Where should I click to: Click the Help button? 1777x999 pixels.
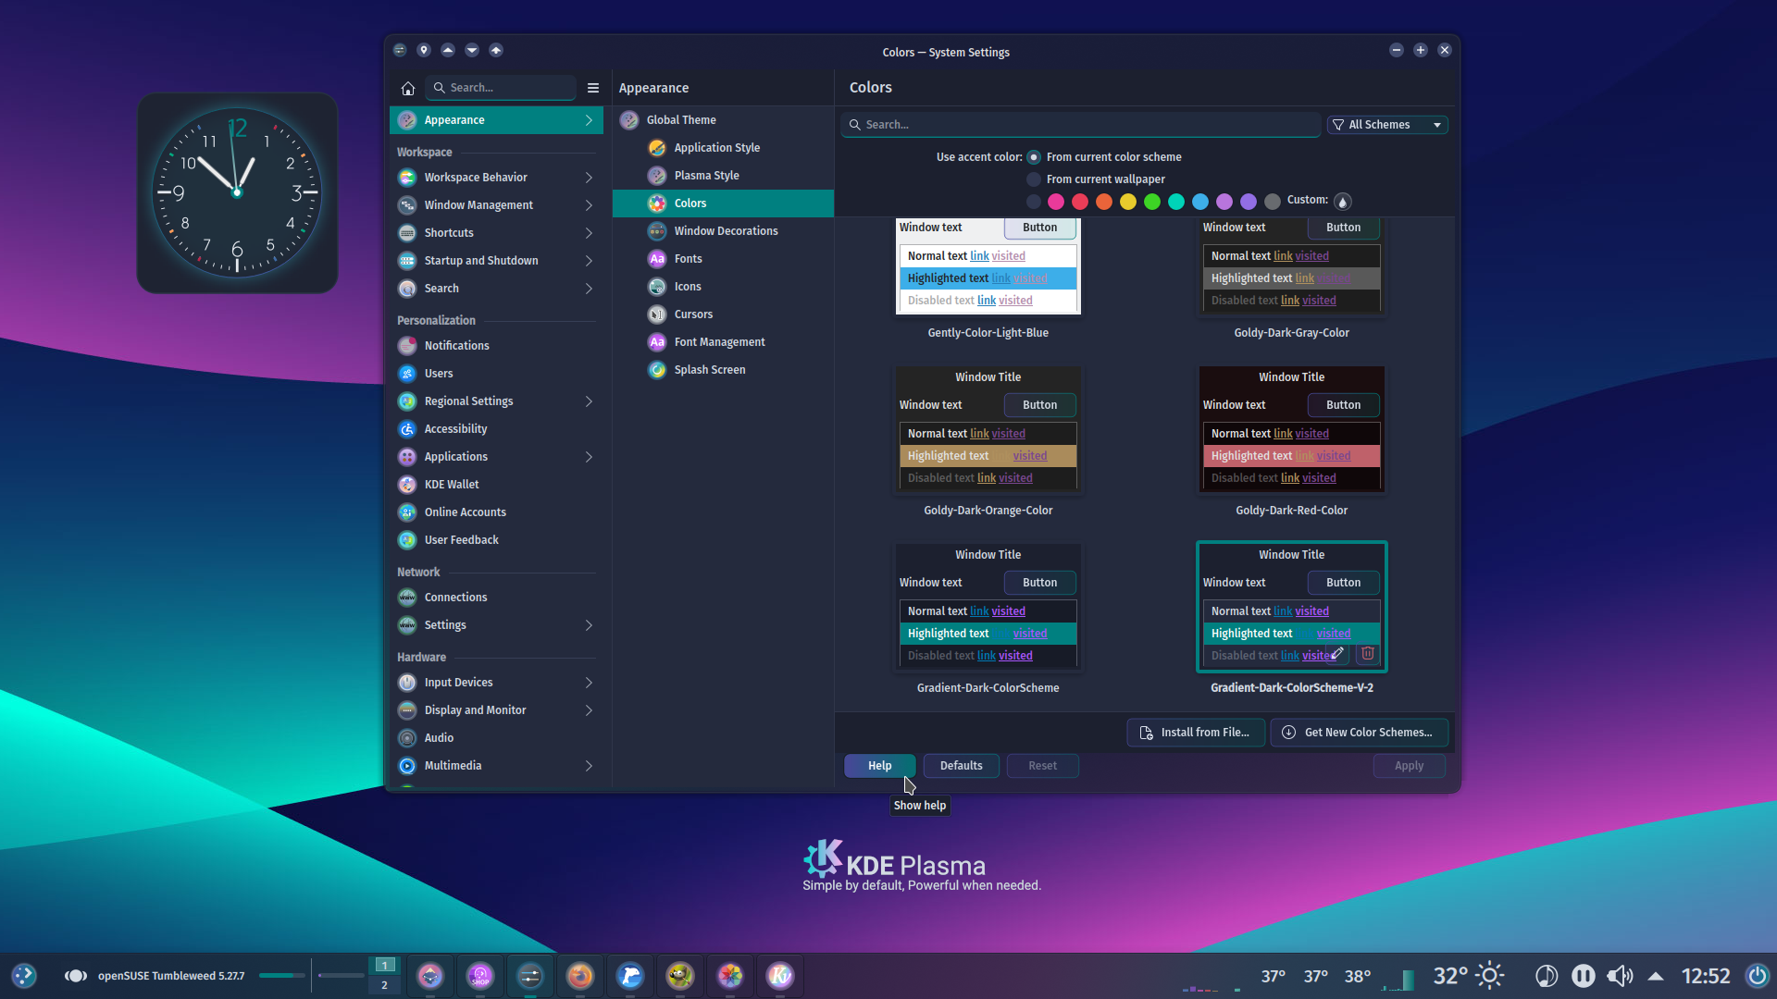(x=879, y=766)
